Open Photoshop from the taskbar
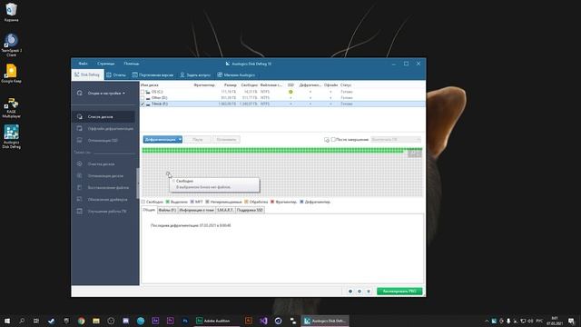This screenshot has height=327, width=581. click(185, 321)
